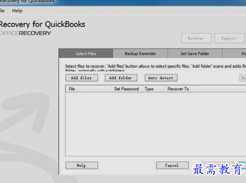
Task: Cancel the recovery wizard
Action: point(172,165)
